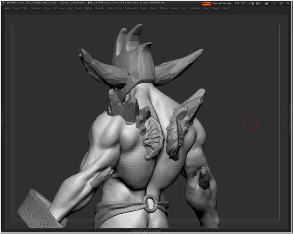Open the Document menu
293x234 pixels.
[x=37, y=8]
